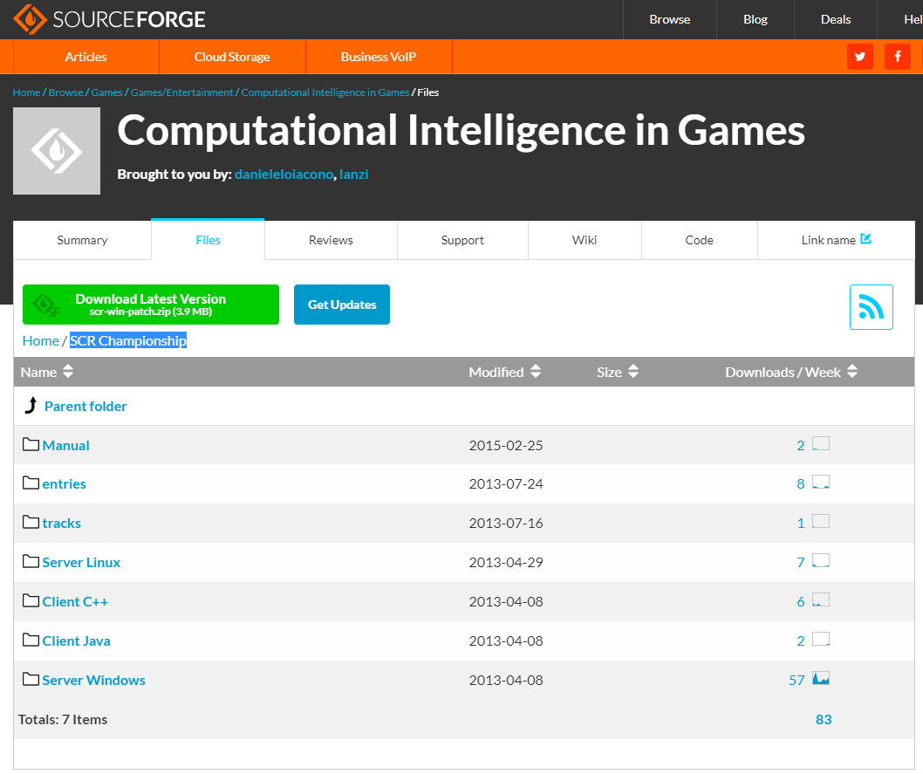Open the tracks downloads sparkline chart

point(821,522)
